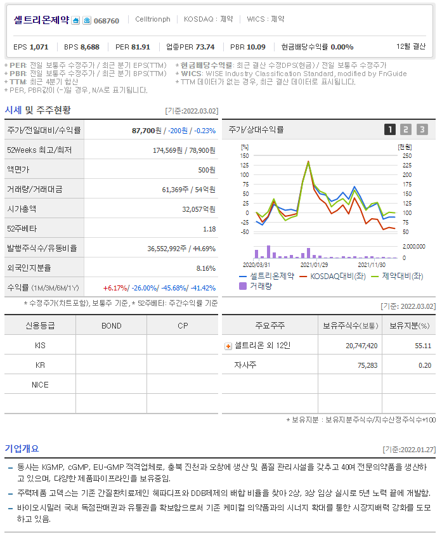Image resolution: width=442 pixels, height=541 pixels.
Task: Click the WICS : 제약 label
Action: [x=265, y=19]
